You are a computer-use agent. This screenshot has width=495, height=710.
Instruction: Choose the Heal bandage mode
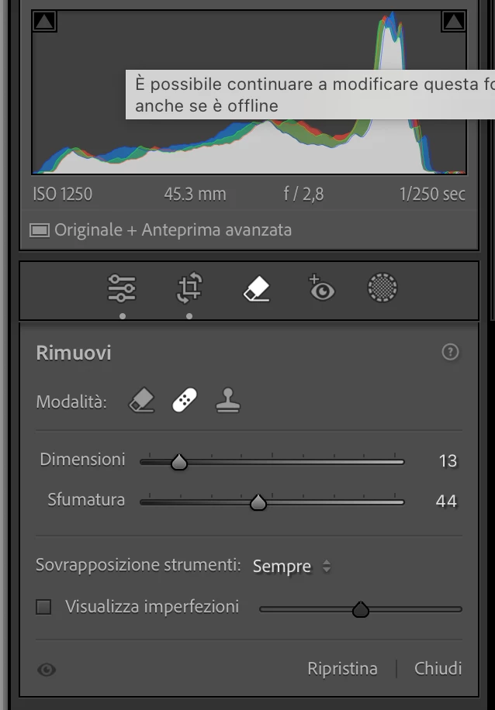point(185,400)
